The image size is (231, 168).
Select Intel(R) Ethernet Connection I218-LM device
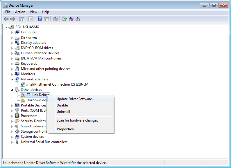(x=57, y=84)
